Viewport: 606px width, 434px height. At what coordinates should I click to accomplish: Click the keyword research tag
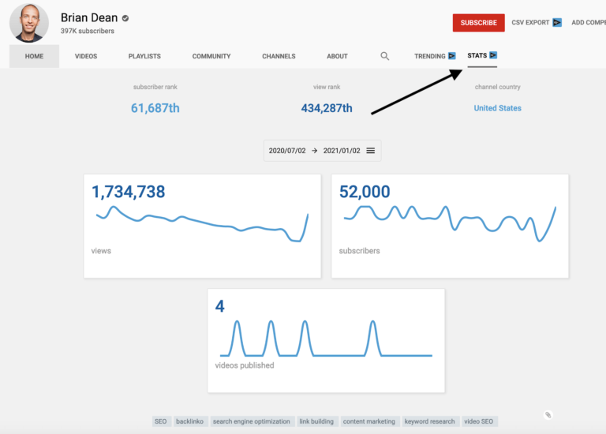(x=430, y=421)
